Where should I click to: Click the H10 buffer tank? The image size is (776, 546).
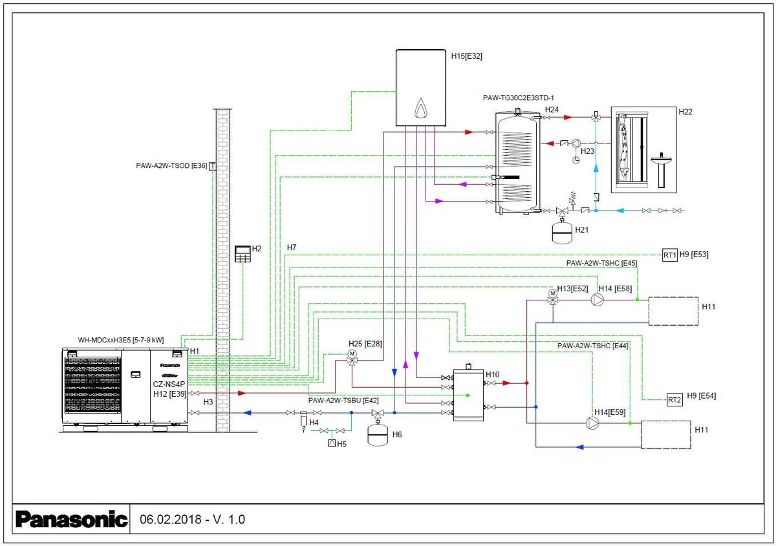pos(468,393)
